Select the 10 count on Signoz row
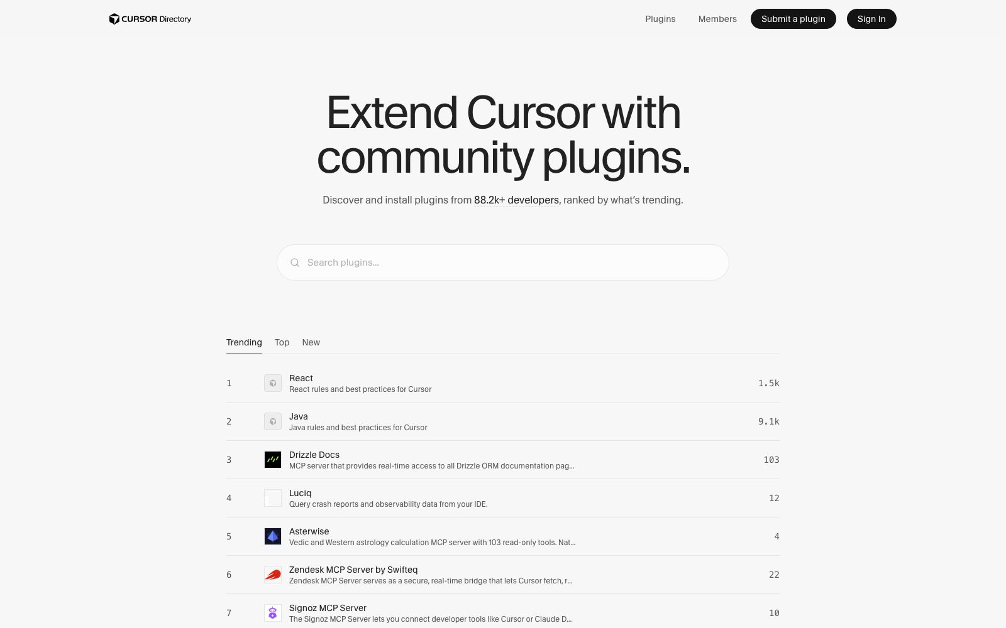 774,613
